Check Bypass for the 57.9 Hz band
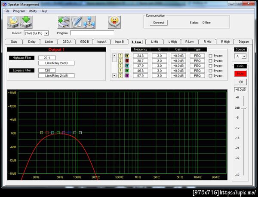The width and height of the screenshot is (258, 197). (210, 76)
